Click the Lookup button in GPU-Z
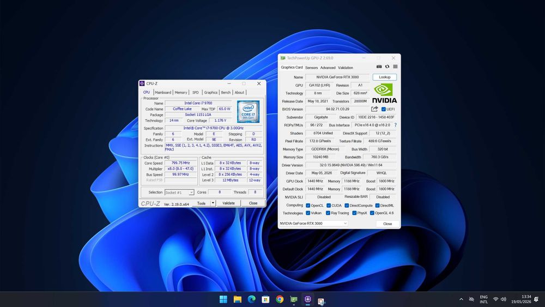The height and width of the screenshot is (307, 545). pos(385,77)
